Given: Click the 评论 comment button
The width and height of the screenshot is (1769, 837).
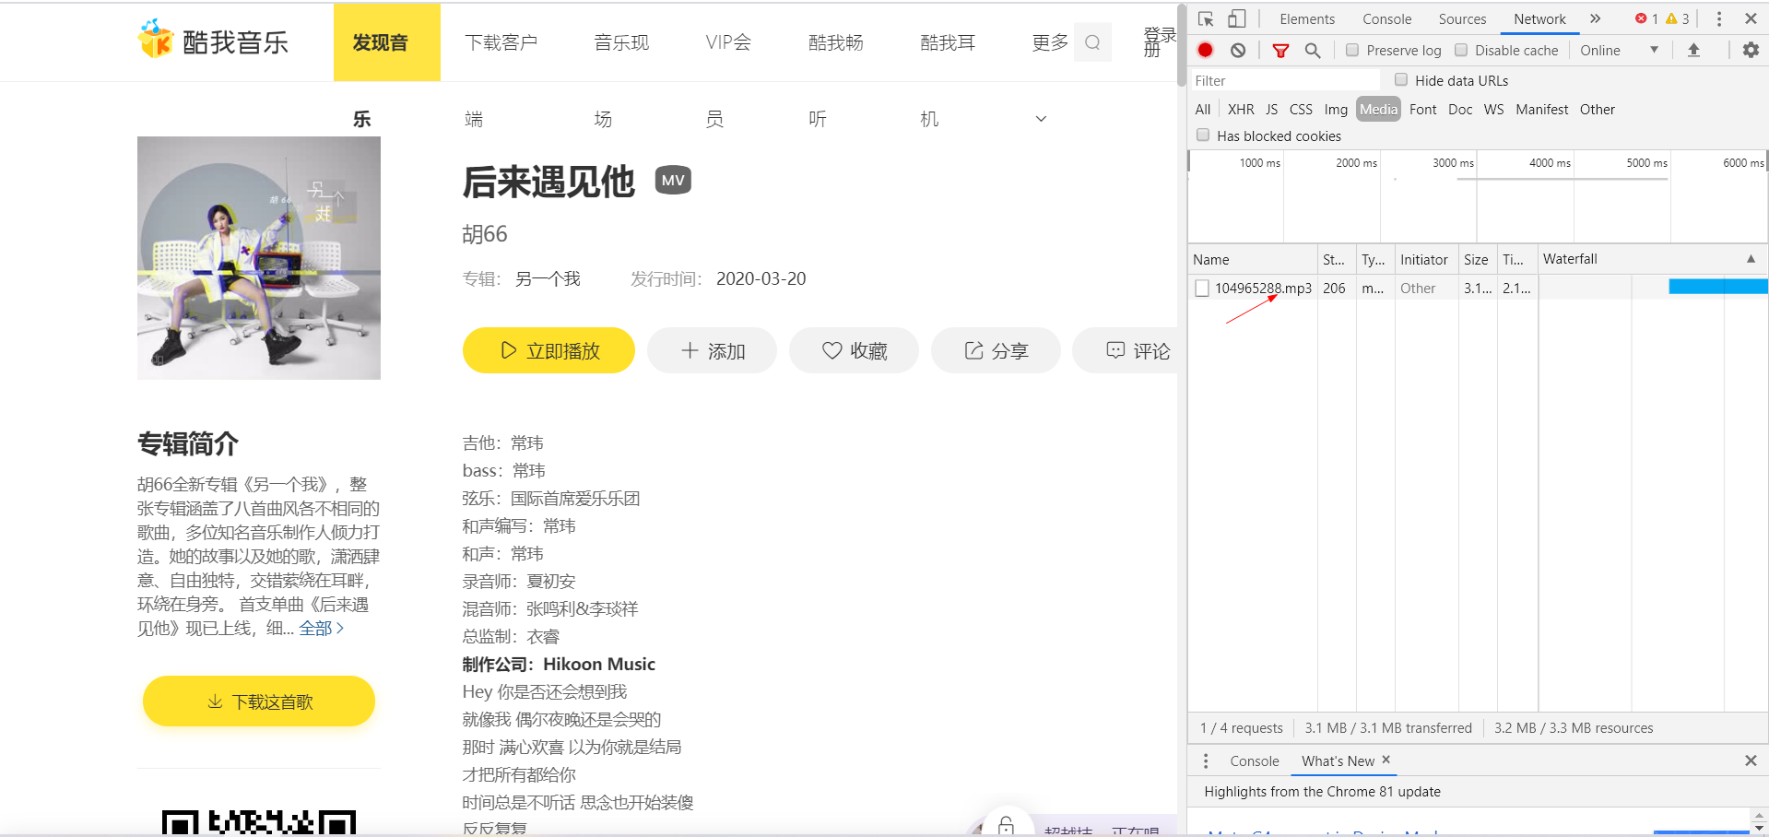Looking at the screenshot, I should (1126, 350).
